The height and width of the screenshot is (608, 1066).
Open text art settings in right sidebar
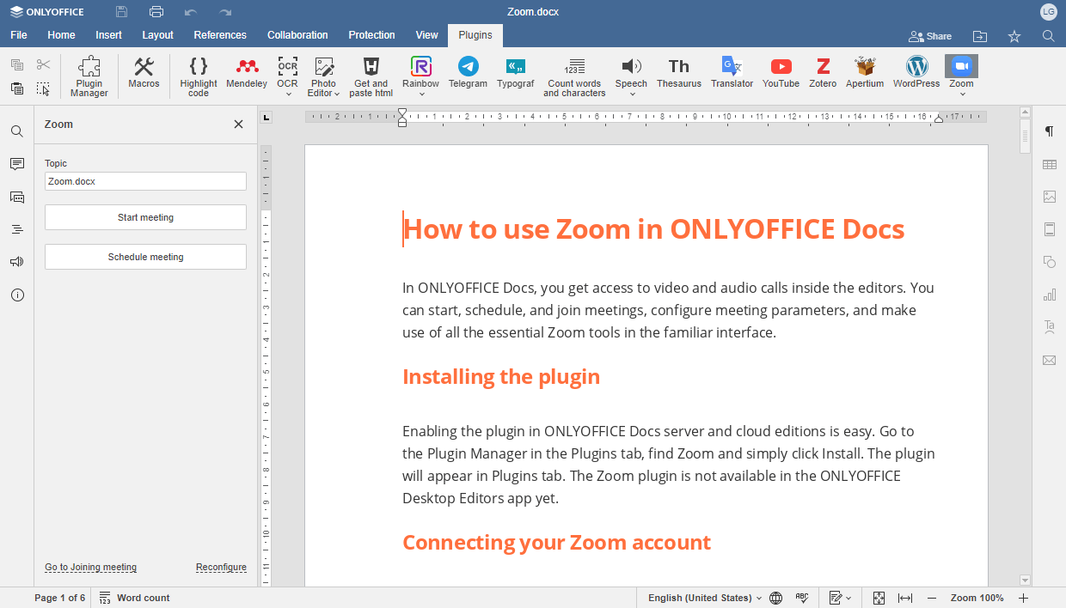[1049, 327]
